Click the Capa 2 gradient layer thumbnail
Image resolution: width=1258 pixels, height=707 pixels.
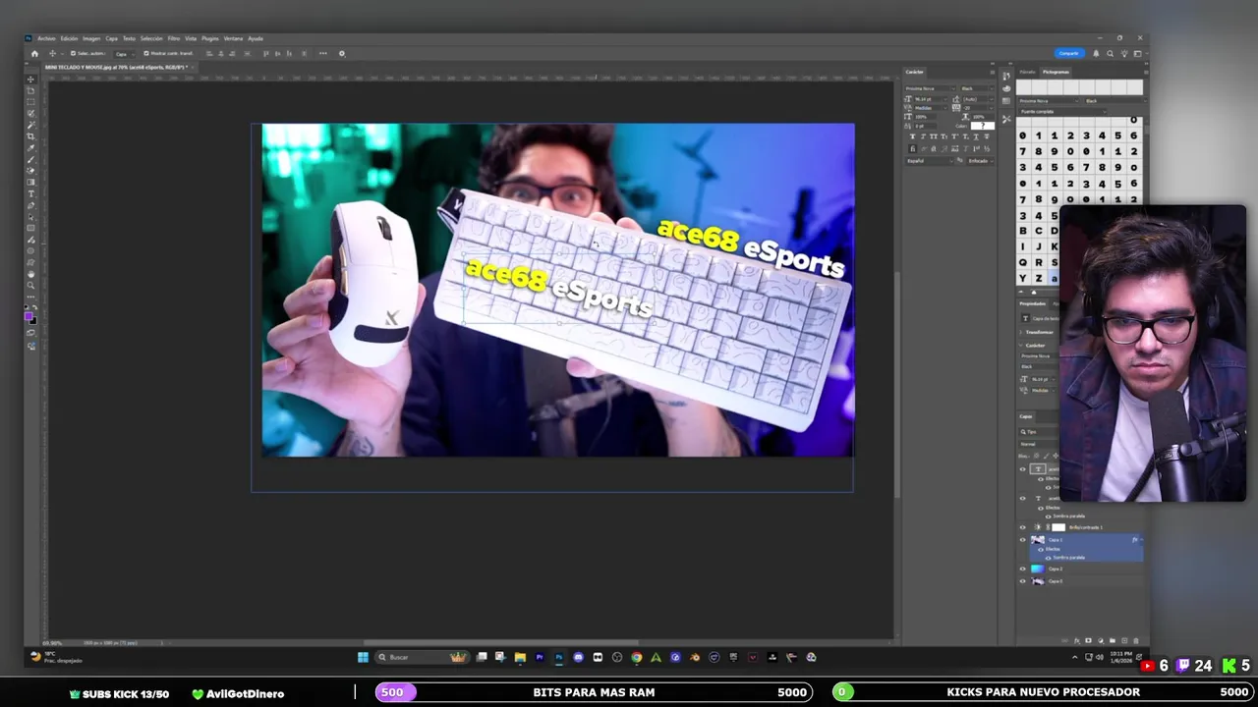coord(1038,569)
